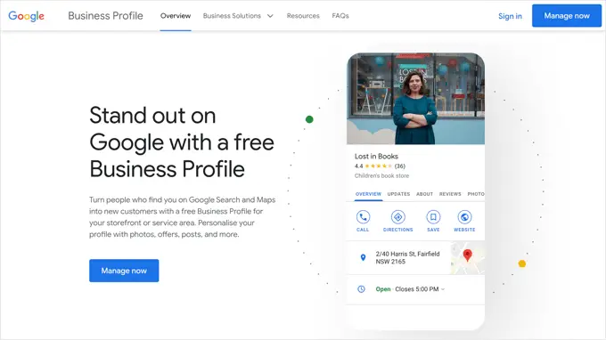The image size is (606, 340).
Task: Click the map thumbnail with red pin
Action: point(468,258)
